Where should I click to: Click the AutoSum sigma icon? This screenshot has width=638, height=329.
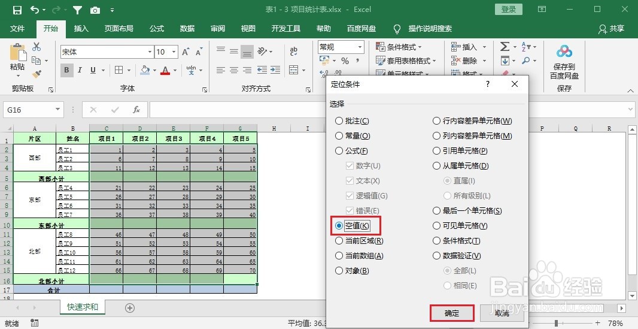(505, 47)
